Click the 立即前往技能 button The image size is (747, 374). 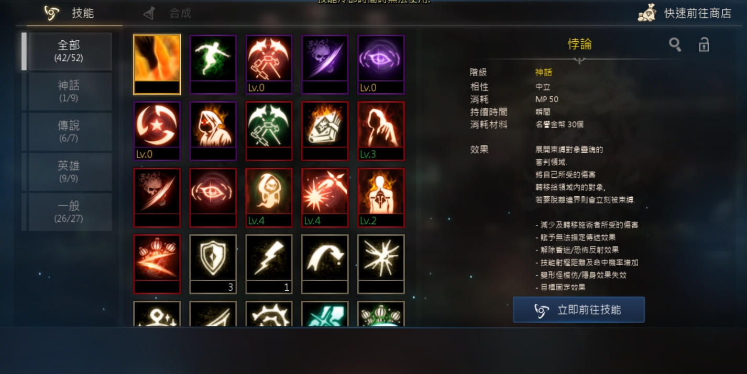[x=579, y=310]
